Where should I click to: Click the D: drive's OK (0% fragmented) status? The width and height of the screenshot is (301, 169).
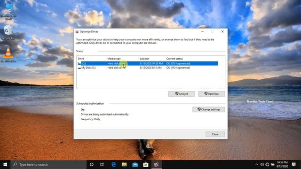pyautogui.click(x=178, y=68)
